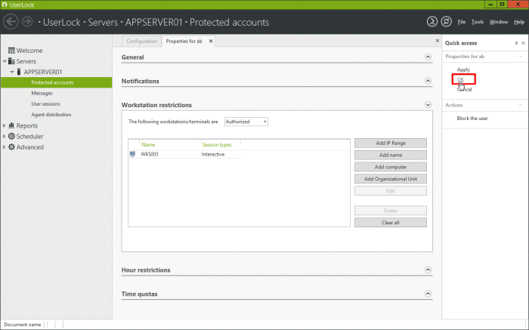
Task: Expand the Hour restrictions section
Action: [x=428, y=270]
